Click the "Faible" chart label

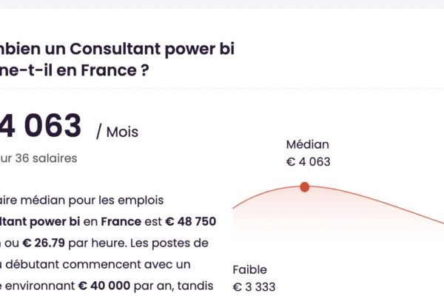tap(250, 269)
